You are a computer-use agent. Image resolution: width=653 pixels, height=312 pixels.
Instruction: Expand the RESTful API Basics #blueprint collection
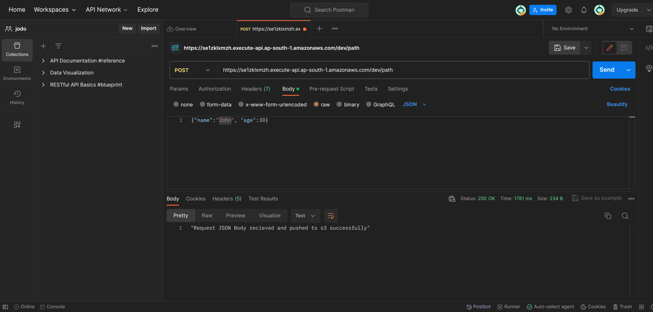(x=43, y=85)
